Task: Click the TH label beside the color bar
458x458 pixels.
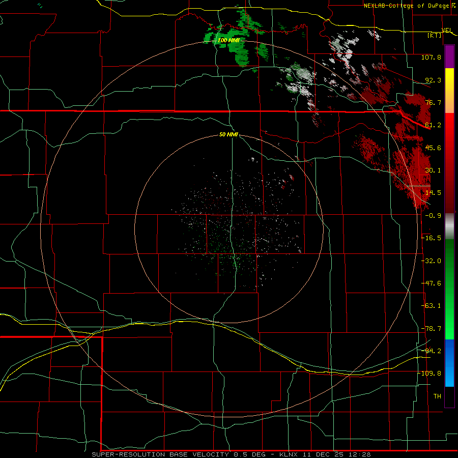Action: (x=437, y=396)
